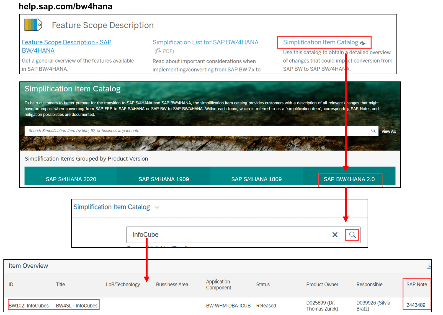
Task: Click the LoB/Technology column header
Action: (123, 285)
